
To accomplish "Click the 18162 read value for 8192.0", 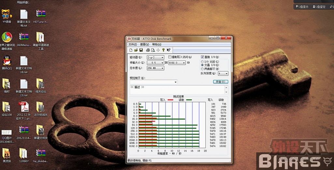I will click(222, 146).
